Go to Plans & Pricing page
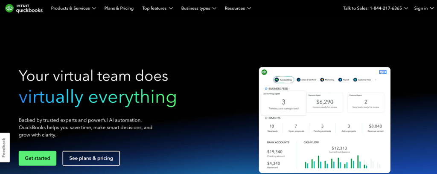Image resolution: width=437 pixels, height=174 pixels. point(119,8)
